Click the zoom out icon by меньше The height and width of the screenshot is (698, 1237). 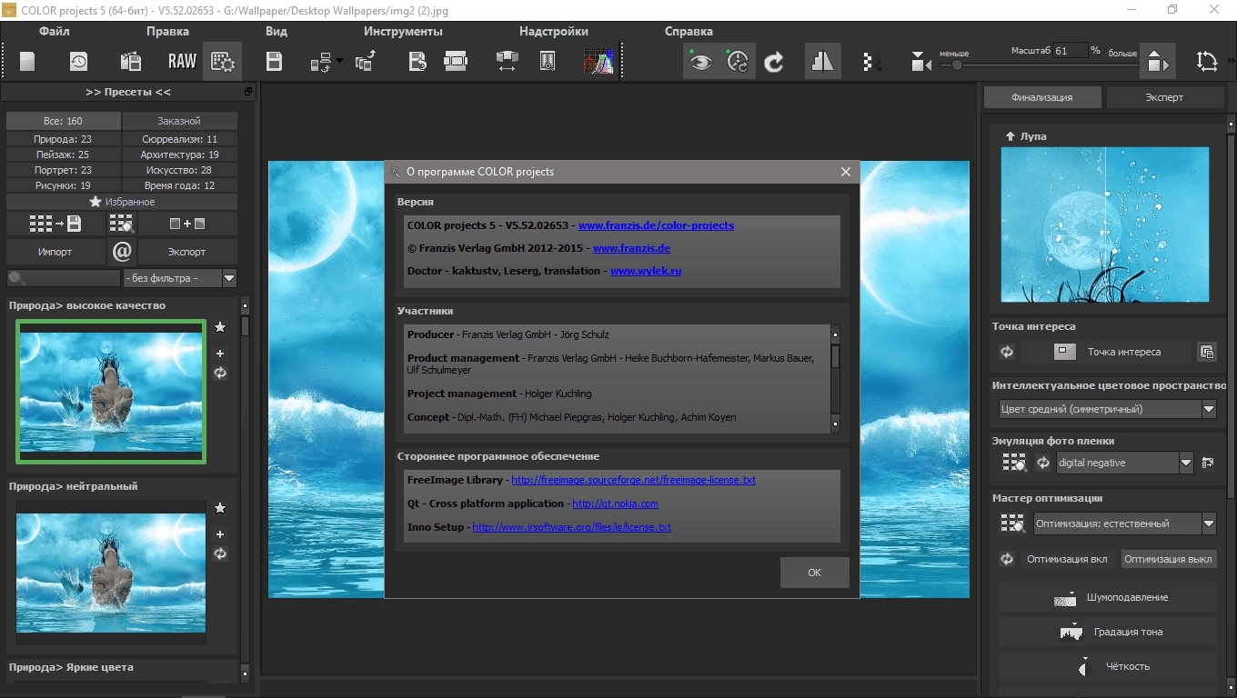coord(921,62)
